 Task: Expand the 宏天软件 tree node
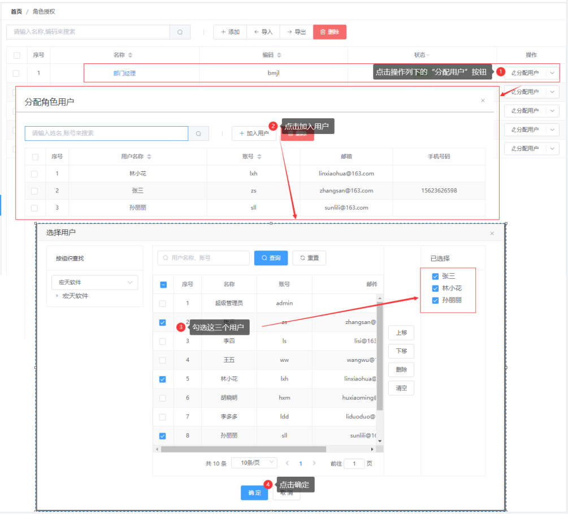(x=57, y=296)
